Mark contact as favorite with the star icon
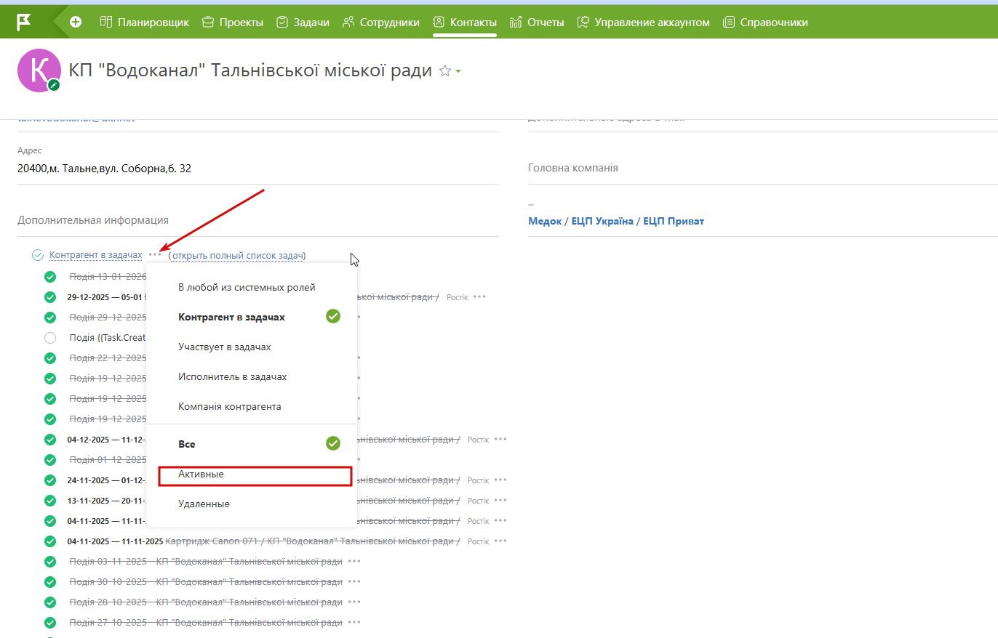The width and height of the screenshot is (998, 638). tap(445, 71)
